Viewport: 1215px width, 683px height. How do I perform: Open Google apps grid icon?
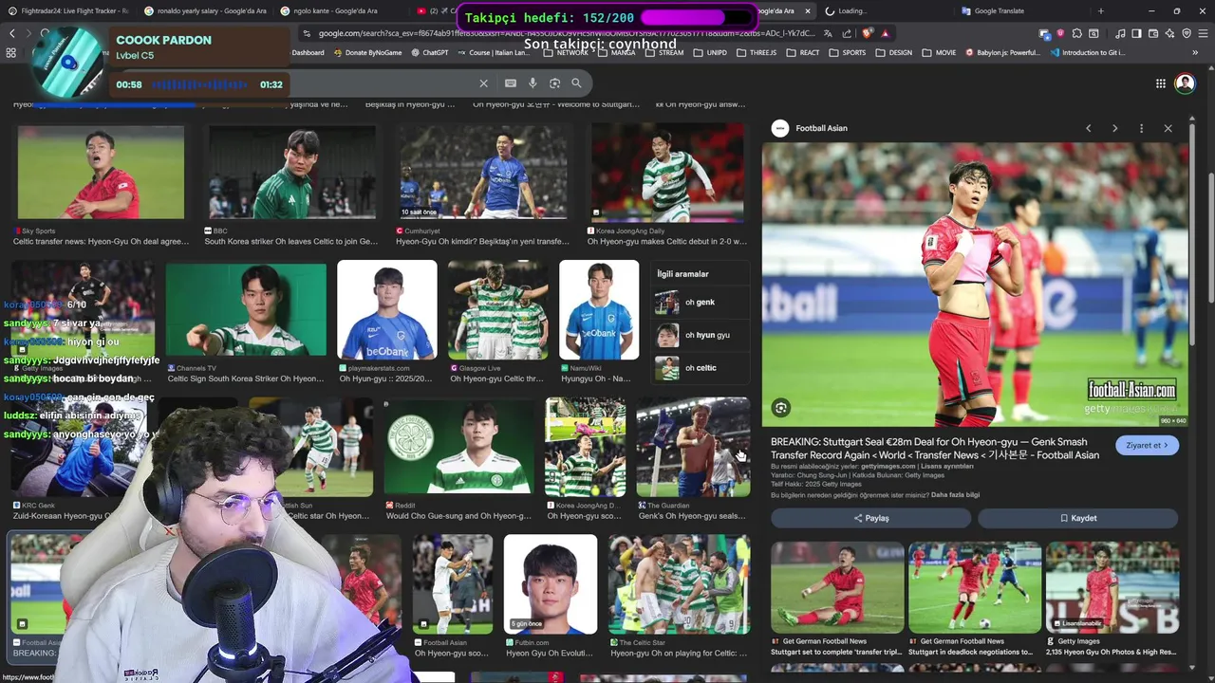[1160, 83]
